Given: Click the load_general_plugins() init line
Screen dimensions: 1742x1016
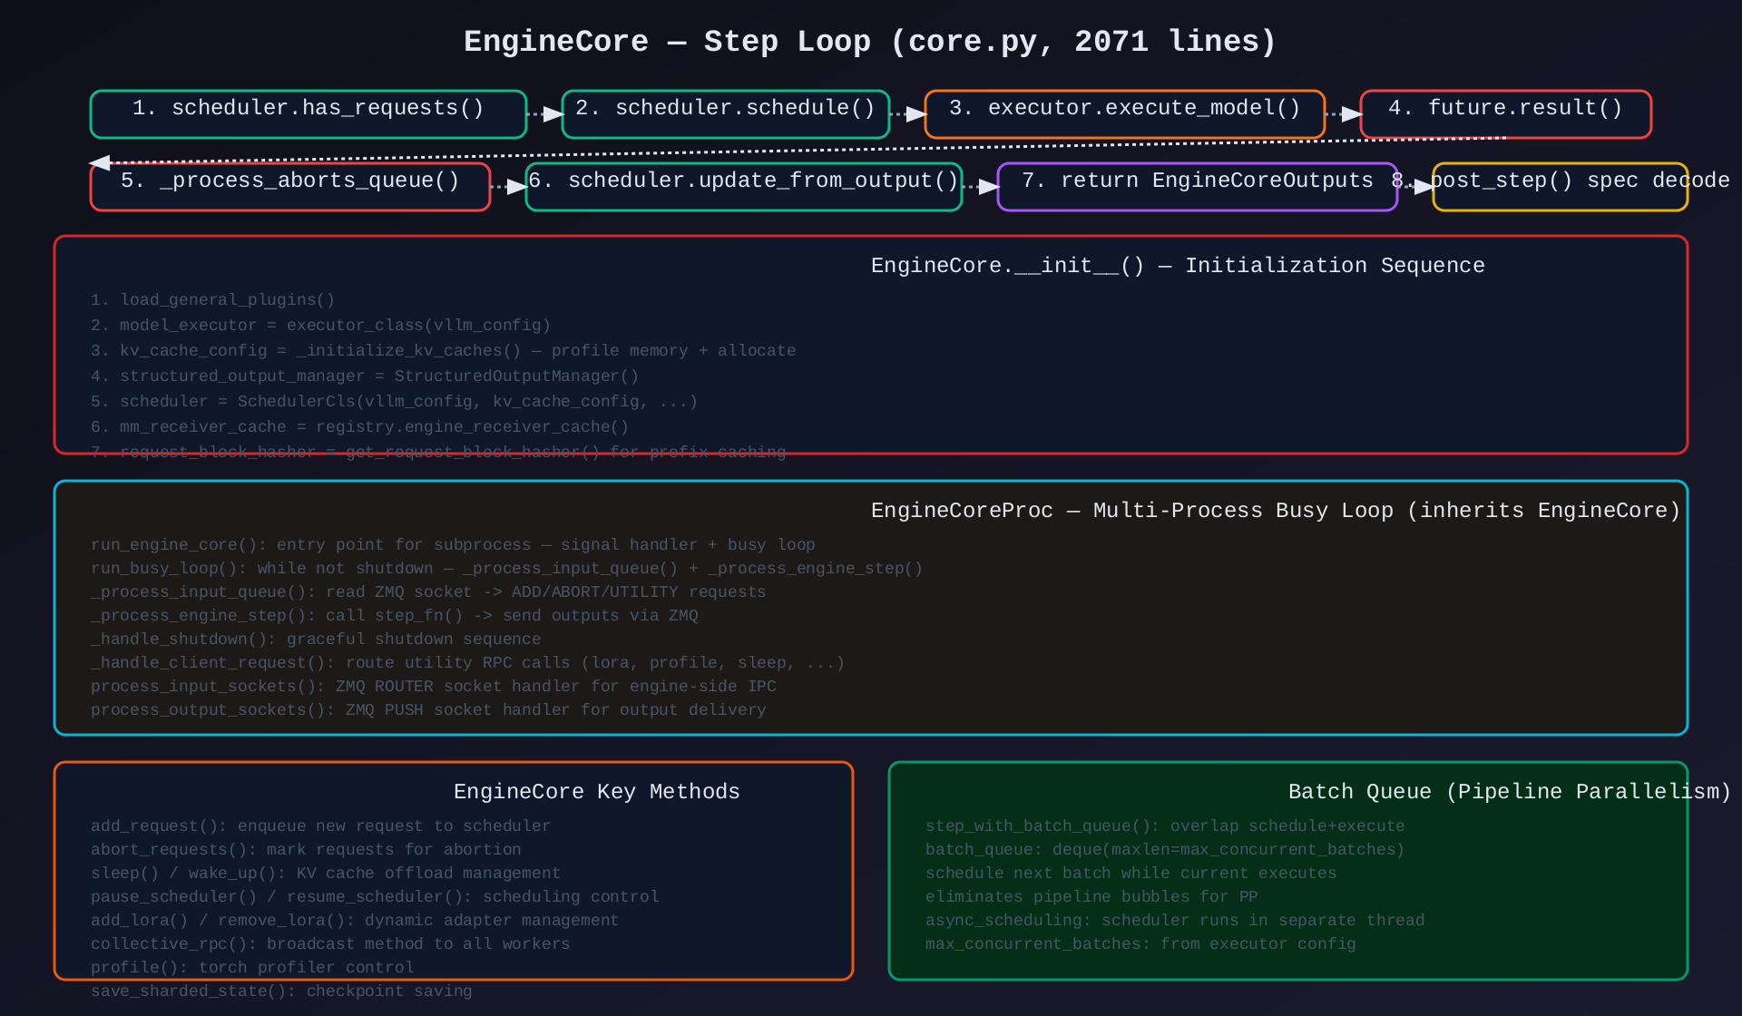Looking at the screenshot, I should click(x=213, y=300).
